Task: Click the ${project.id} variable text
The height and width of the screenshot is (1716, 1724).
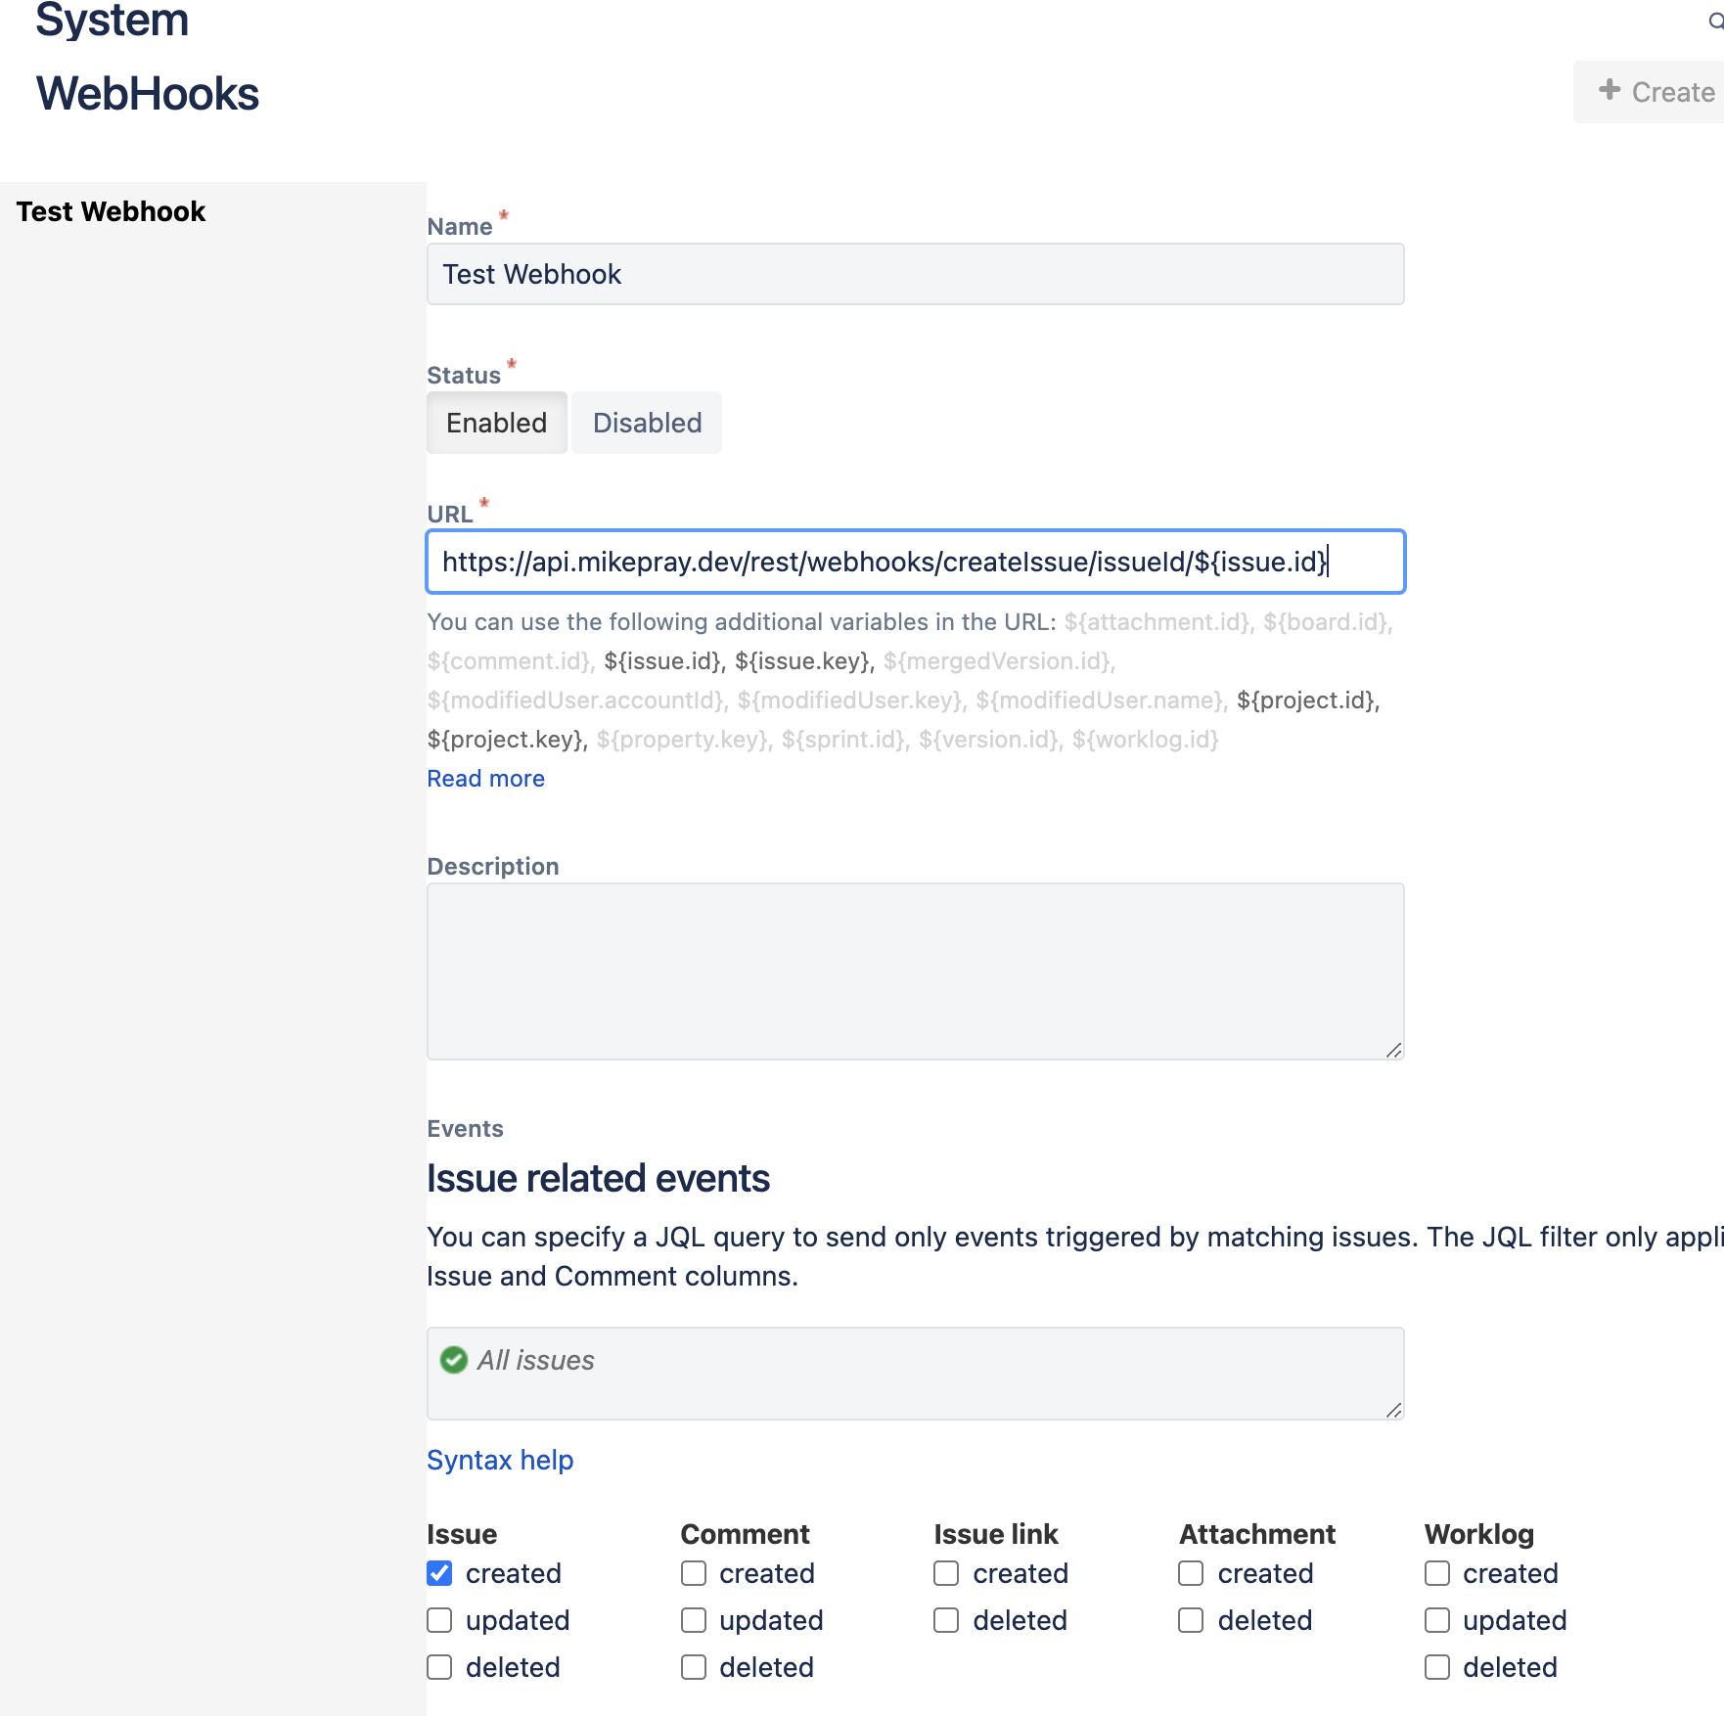Action: tap(1306, 700)
